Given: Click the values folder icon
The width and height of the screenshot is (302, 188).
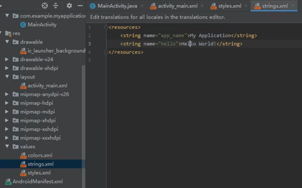Looking at the screenshot, I should [15, 147].
